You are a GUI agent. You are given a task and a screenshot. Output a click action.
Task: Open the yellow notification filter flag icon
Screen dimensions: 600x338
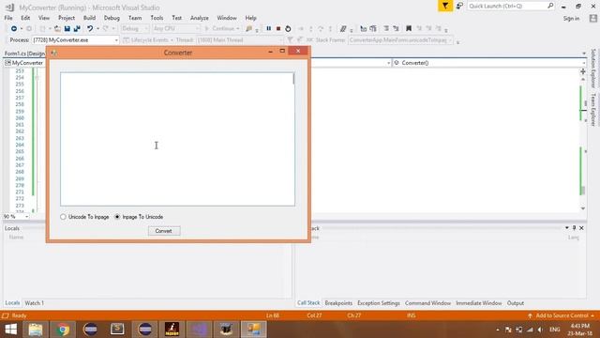445,6
